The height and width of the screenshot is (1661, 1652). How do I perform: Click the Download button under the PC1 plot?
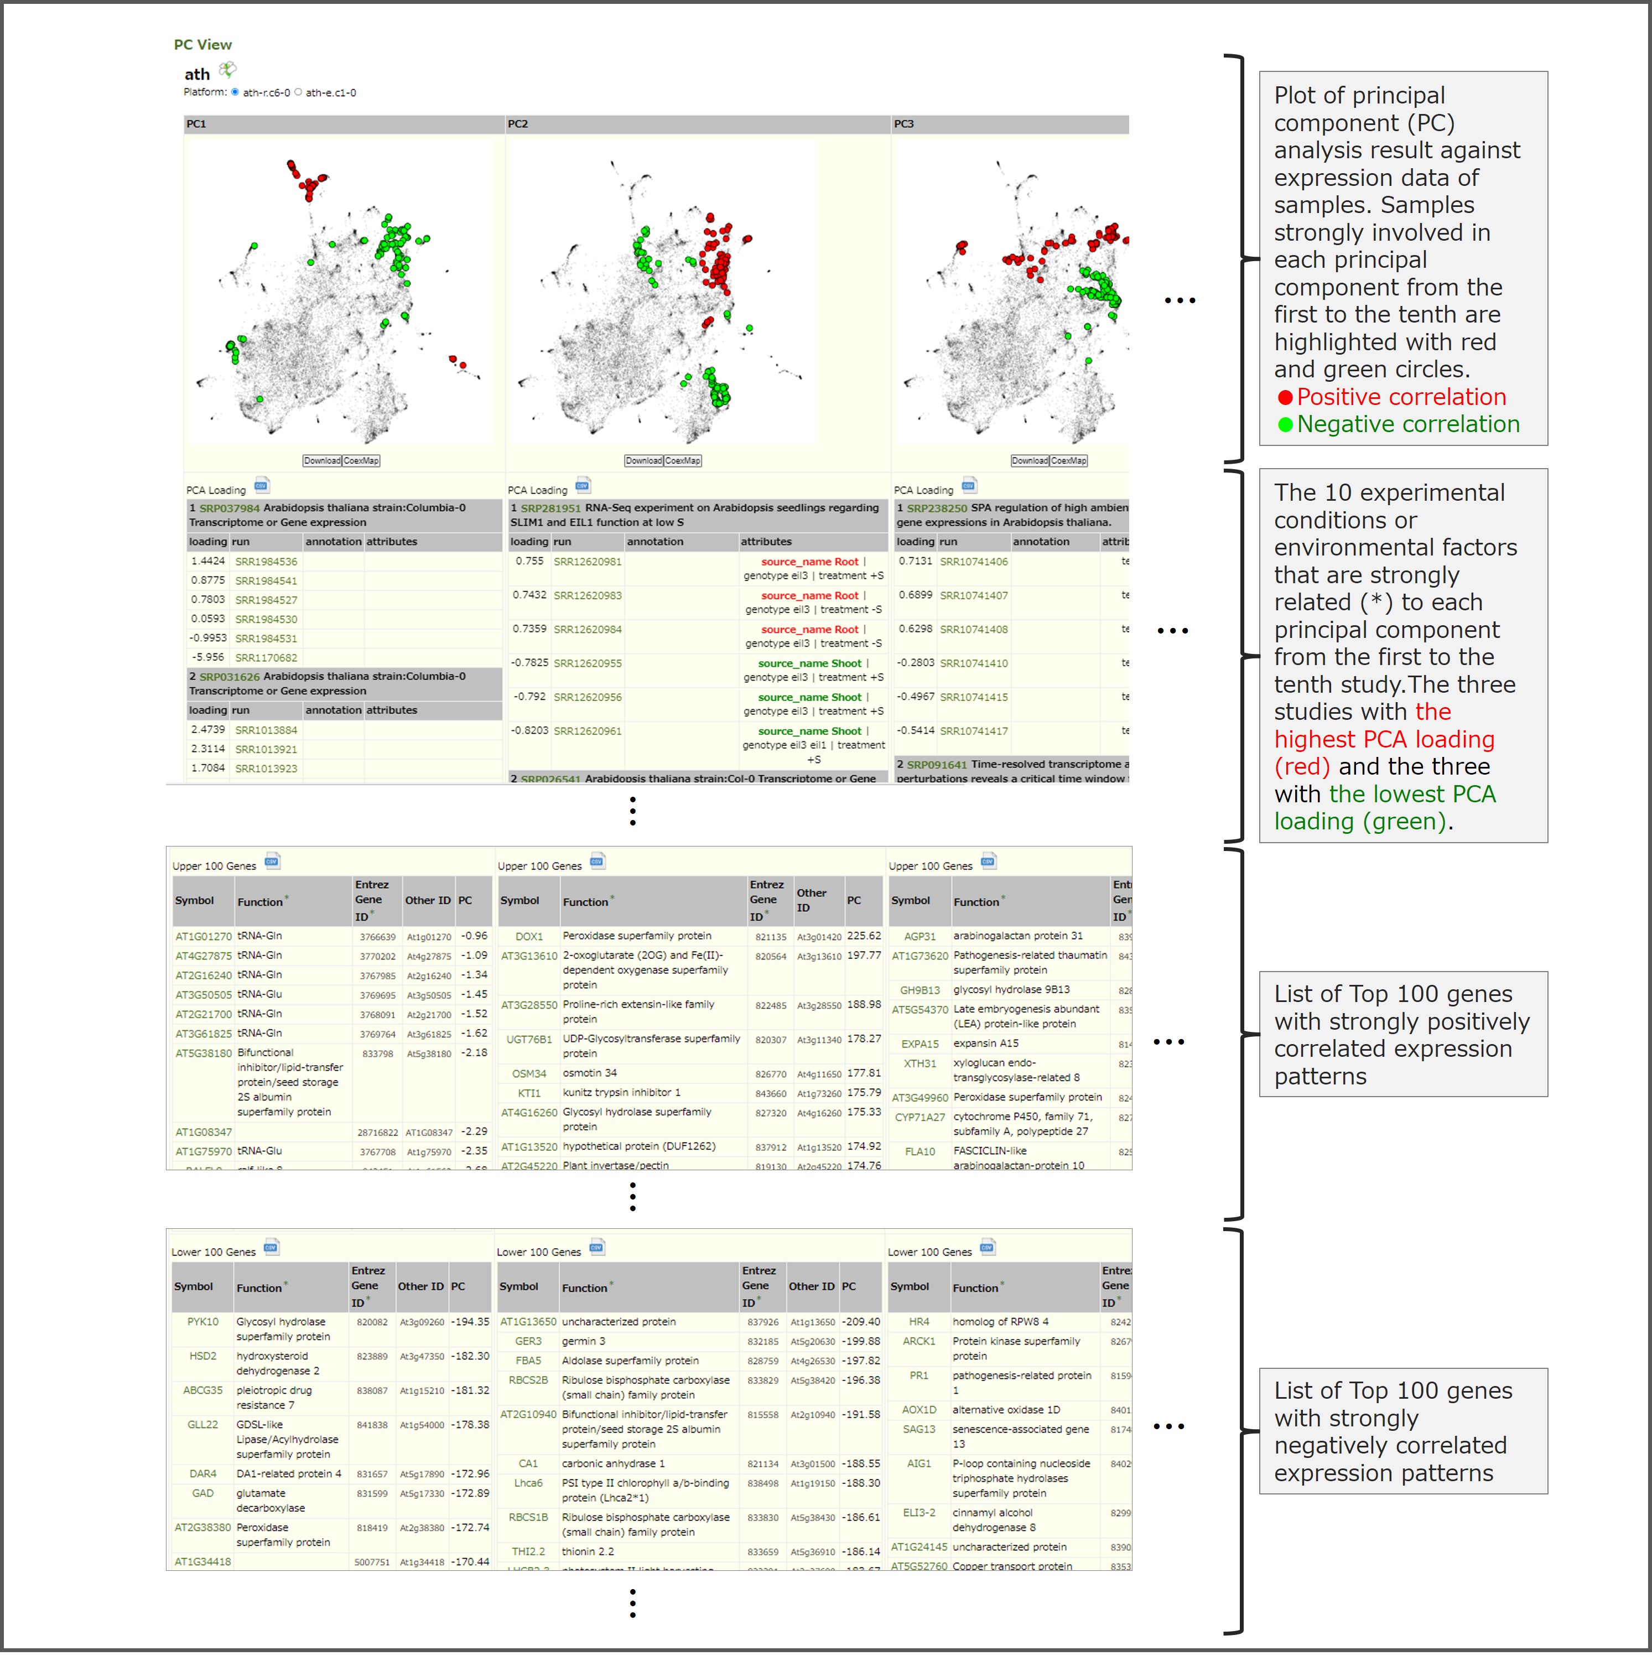(323, 461)
